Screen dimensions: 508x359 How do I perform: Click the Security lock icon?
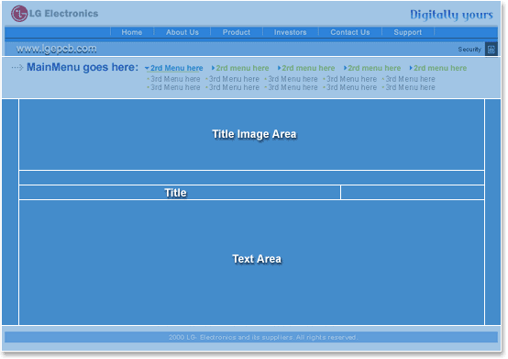coord(491,50)
